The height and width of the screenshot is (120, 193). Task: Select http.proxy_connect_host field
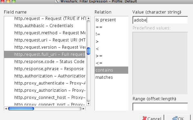point(45,97)
